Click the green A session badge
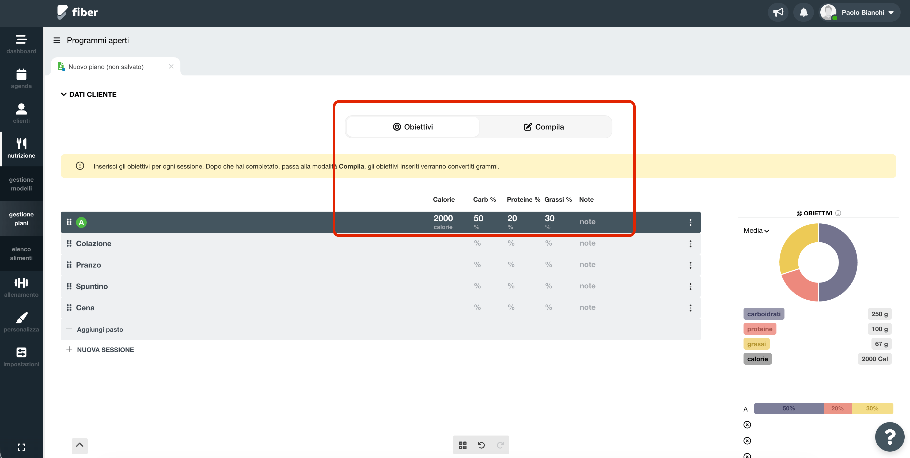The width and height of the screenshot is (910, 458). 81,222
